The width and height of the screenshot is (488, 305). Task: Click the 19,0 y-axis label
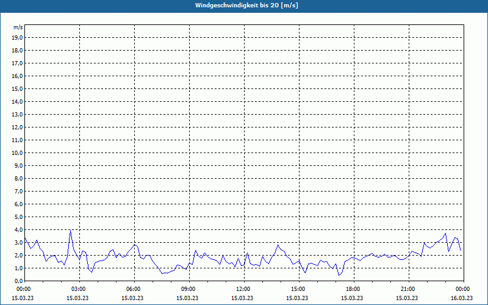17,38
